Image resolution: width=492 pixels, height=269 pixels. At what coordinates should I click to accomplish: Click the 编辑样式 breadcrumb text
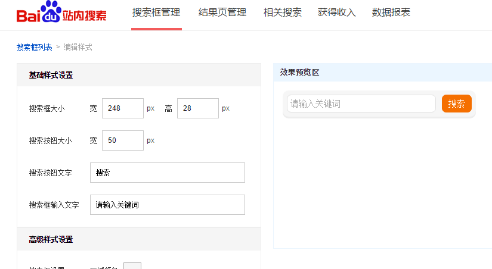(78, 47)
